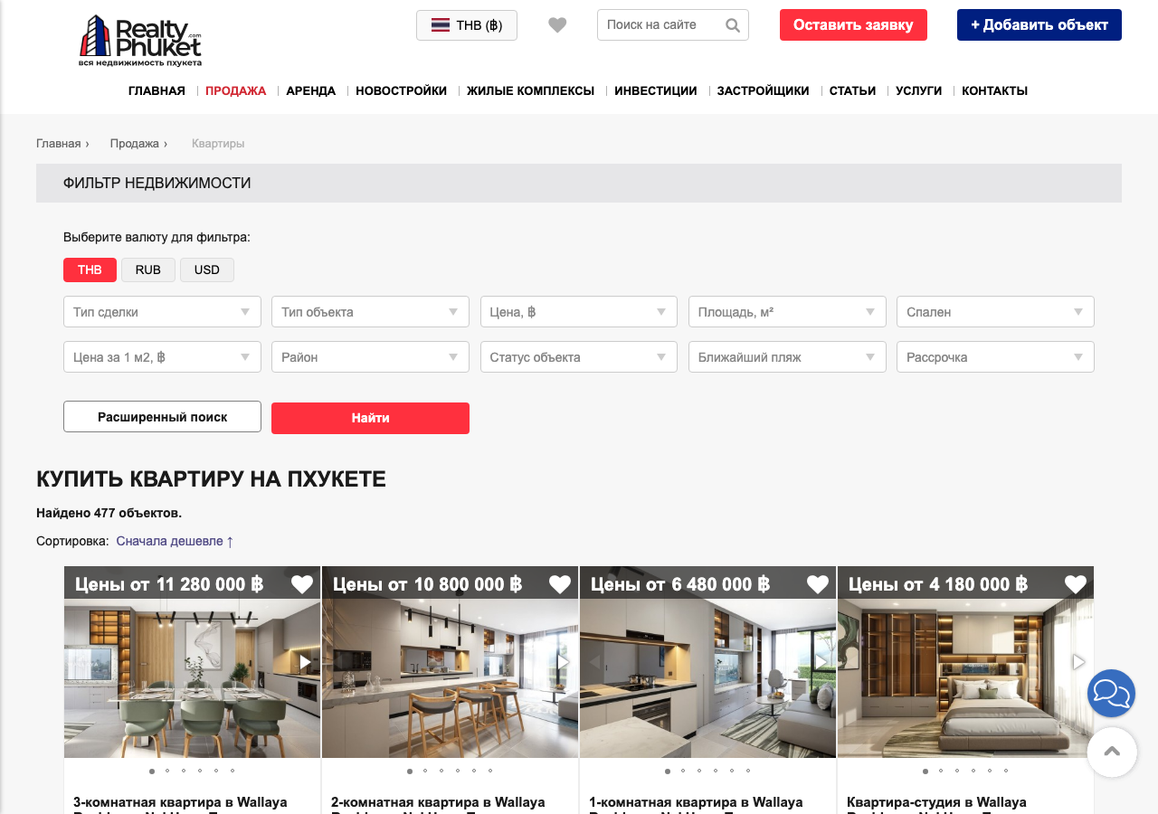Next photo arrow on 3-комнатная квартира card

(306, 662)
